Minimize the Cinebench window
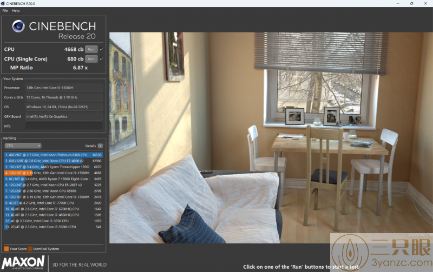Screen dimensions: 433x272 point(398,3)
